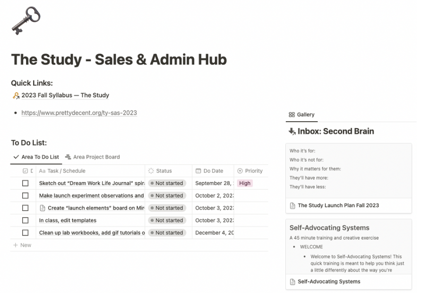Click the Status column spinner icon

151,171
